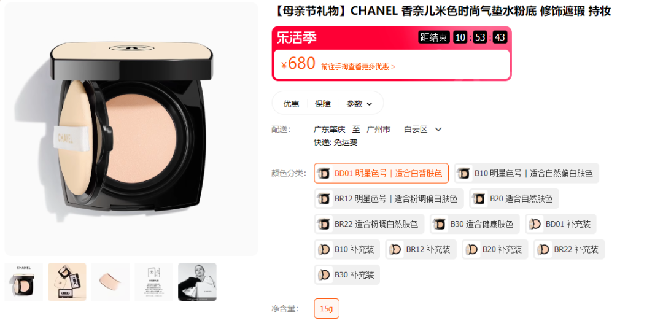
Task: Click the BD01 补充装 refill icon
Action: point(535,224)
